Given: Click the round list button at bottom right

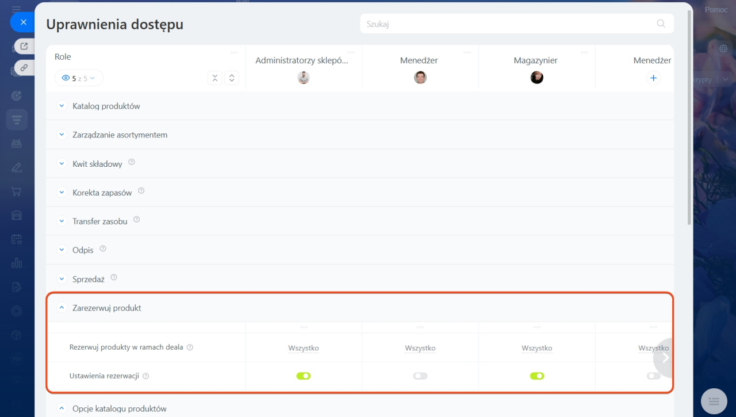Looking at the screenshot, I should coord(714,401).
